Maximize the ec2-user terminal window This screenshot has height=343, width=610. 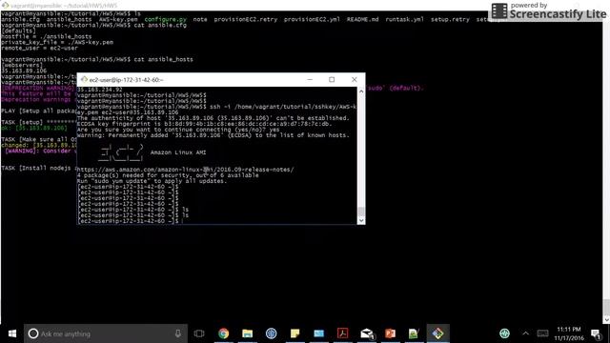[332, 79]
